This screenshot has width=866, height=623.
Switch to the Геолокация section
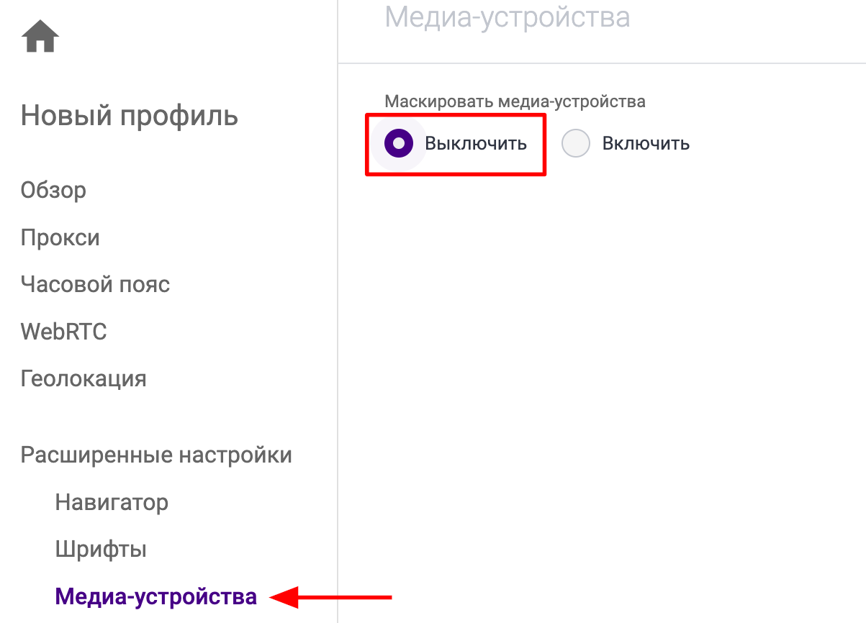84,378
